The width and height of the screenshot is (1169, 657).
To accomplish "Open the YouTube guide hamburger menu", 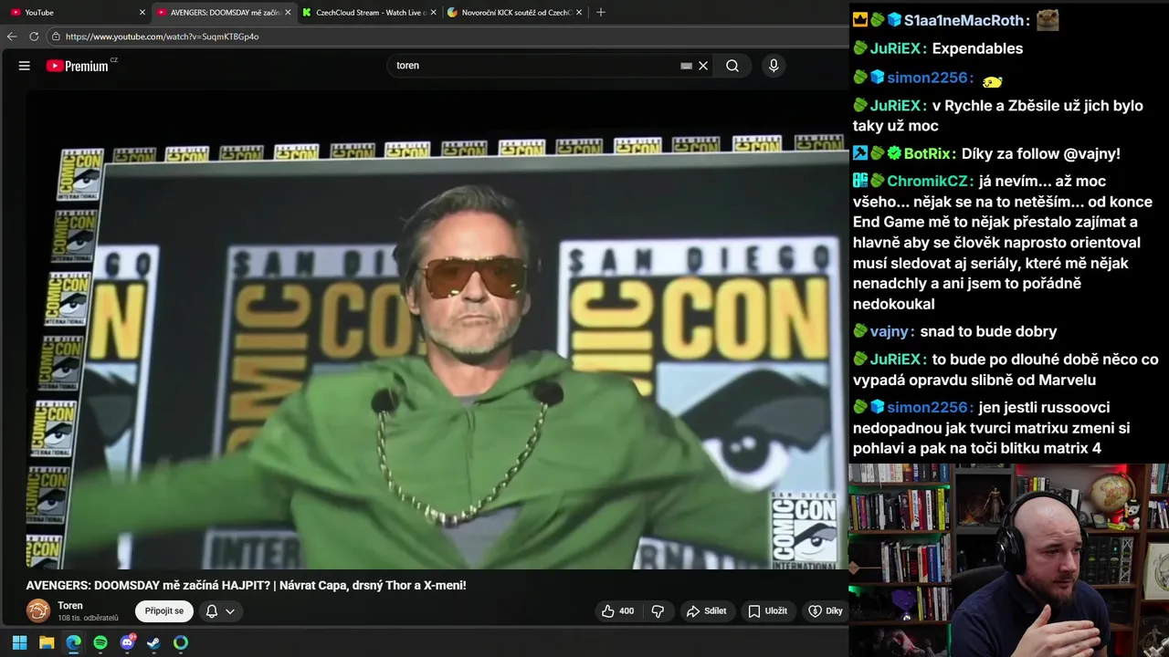I will coord(25,66).
